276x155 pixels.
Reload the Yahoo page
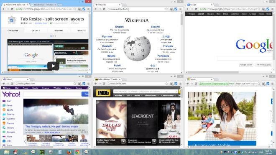pos(12,84)
